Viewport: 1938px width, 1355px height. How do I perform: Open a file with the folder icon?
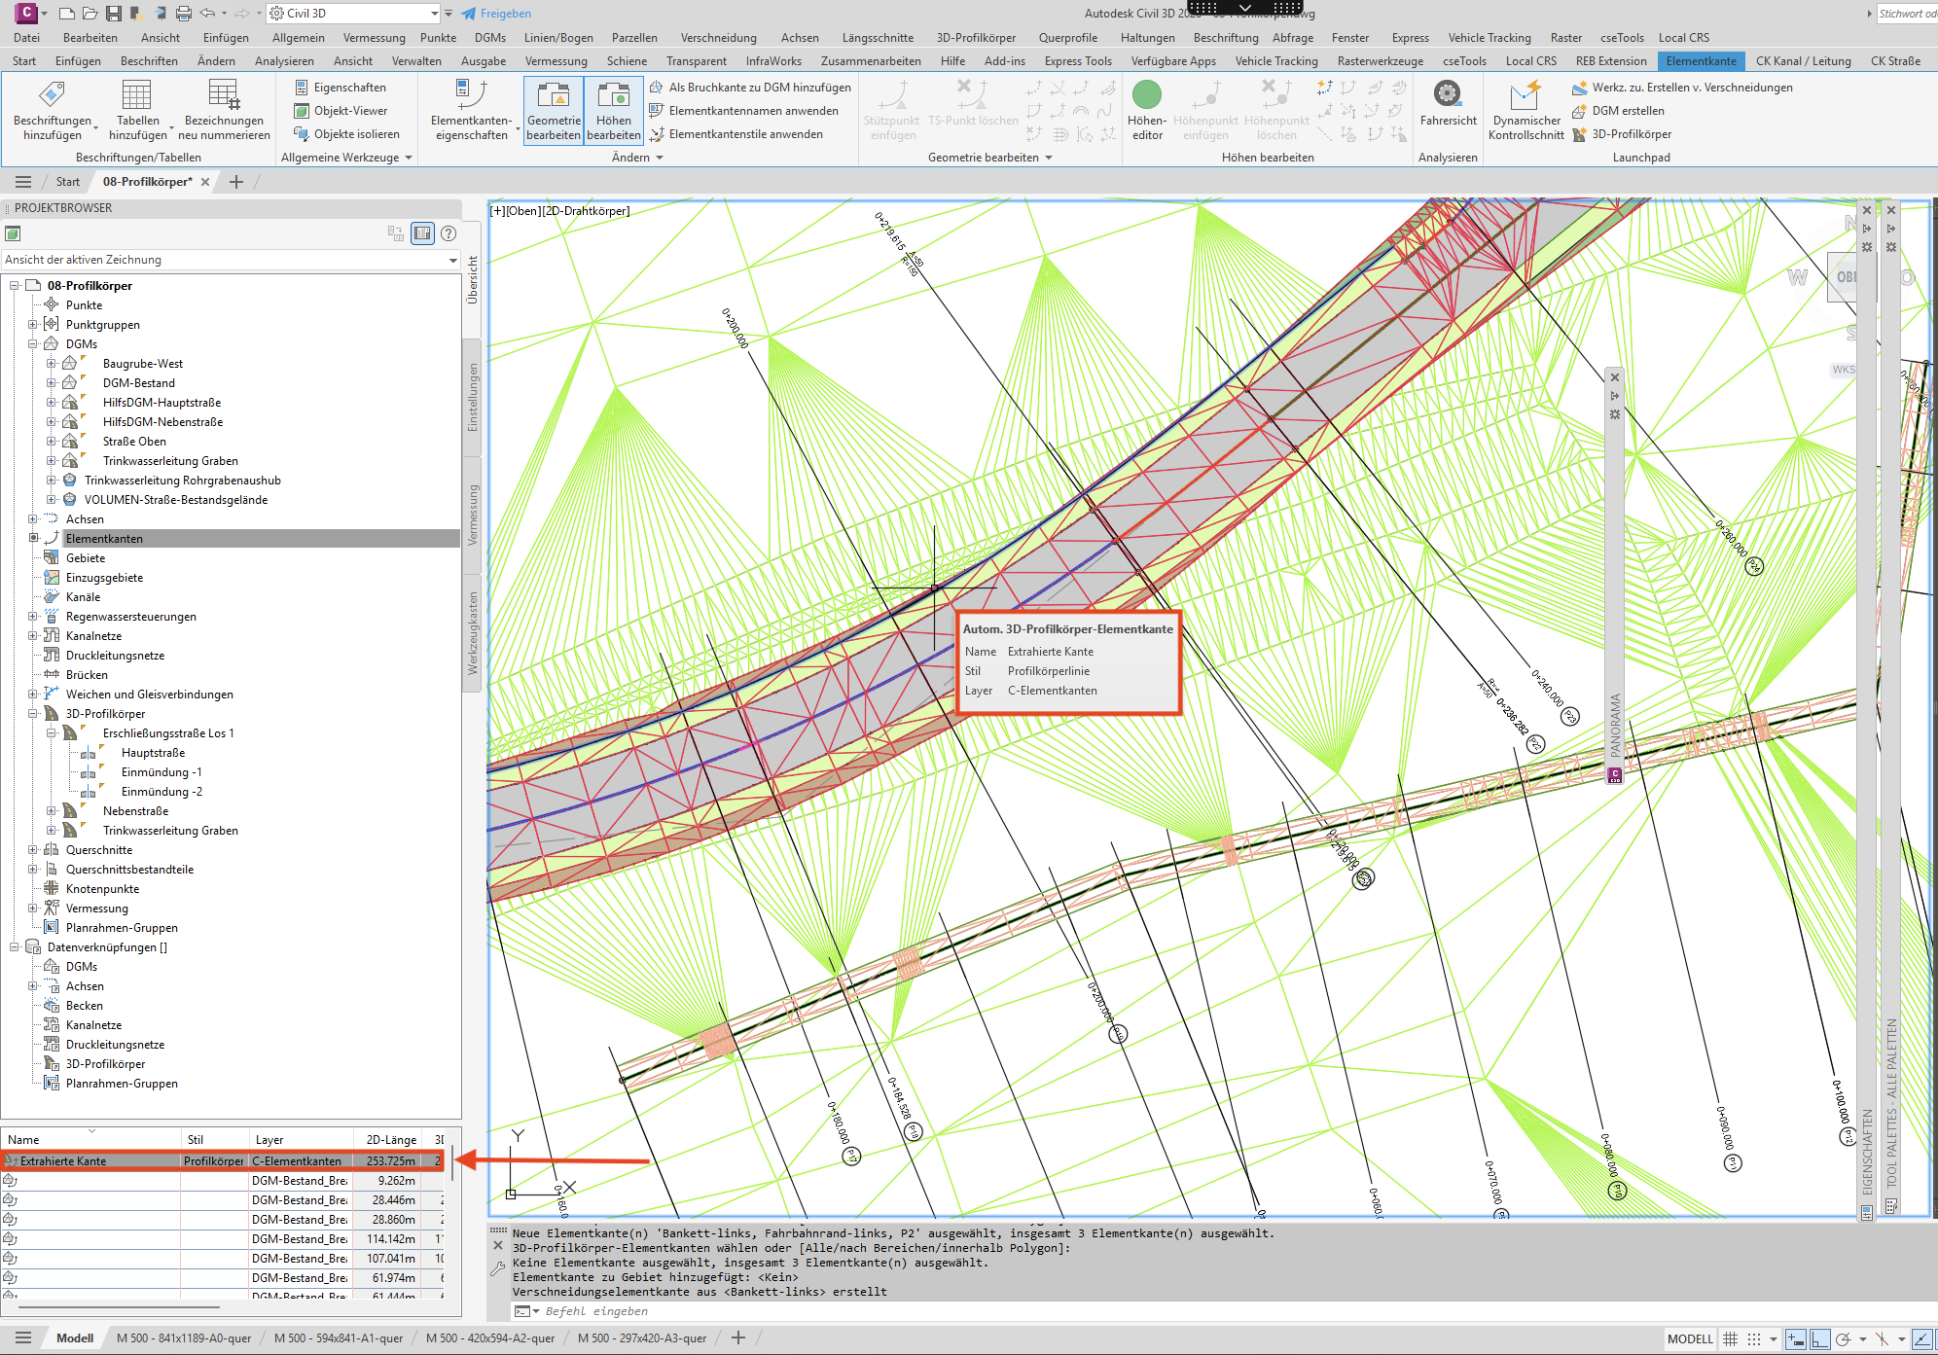click(x=90, y=14)
